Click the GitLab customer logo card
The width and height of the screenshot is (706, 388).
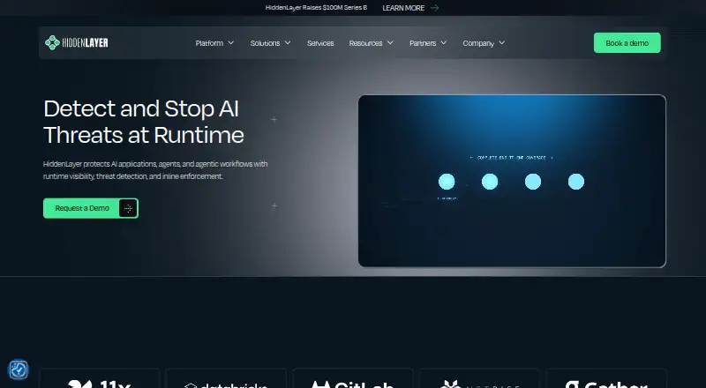click(x=353, y=378)
